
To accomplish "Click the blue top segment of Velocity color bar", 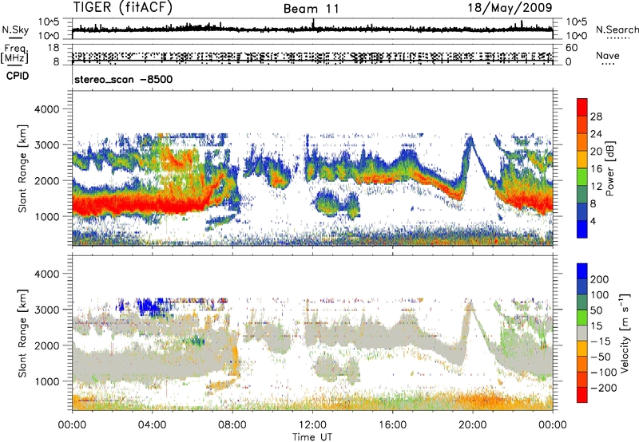I will pyautogui.click(x=582, y=271).
